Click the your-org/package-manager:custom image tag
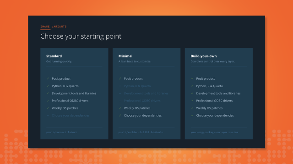The height and width of the screenshot is (164, 293). point(214,132)
